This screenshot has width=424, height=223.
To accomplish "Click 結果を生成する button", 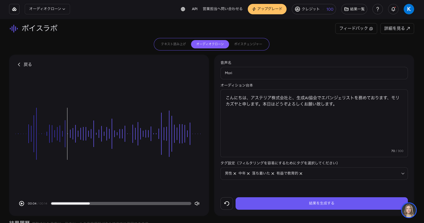I will point(322,203).
